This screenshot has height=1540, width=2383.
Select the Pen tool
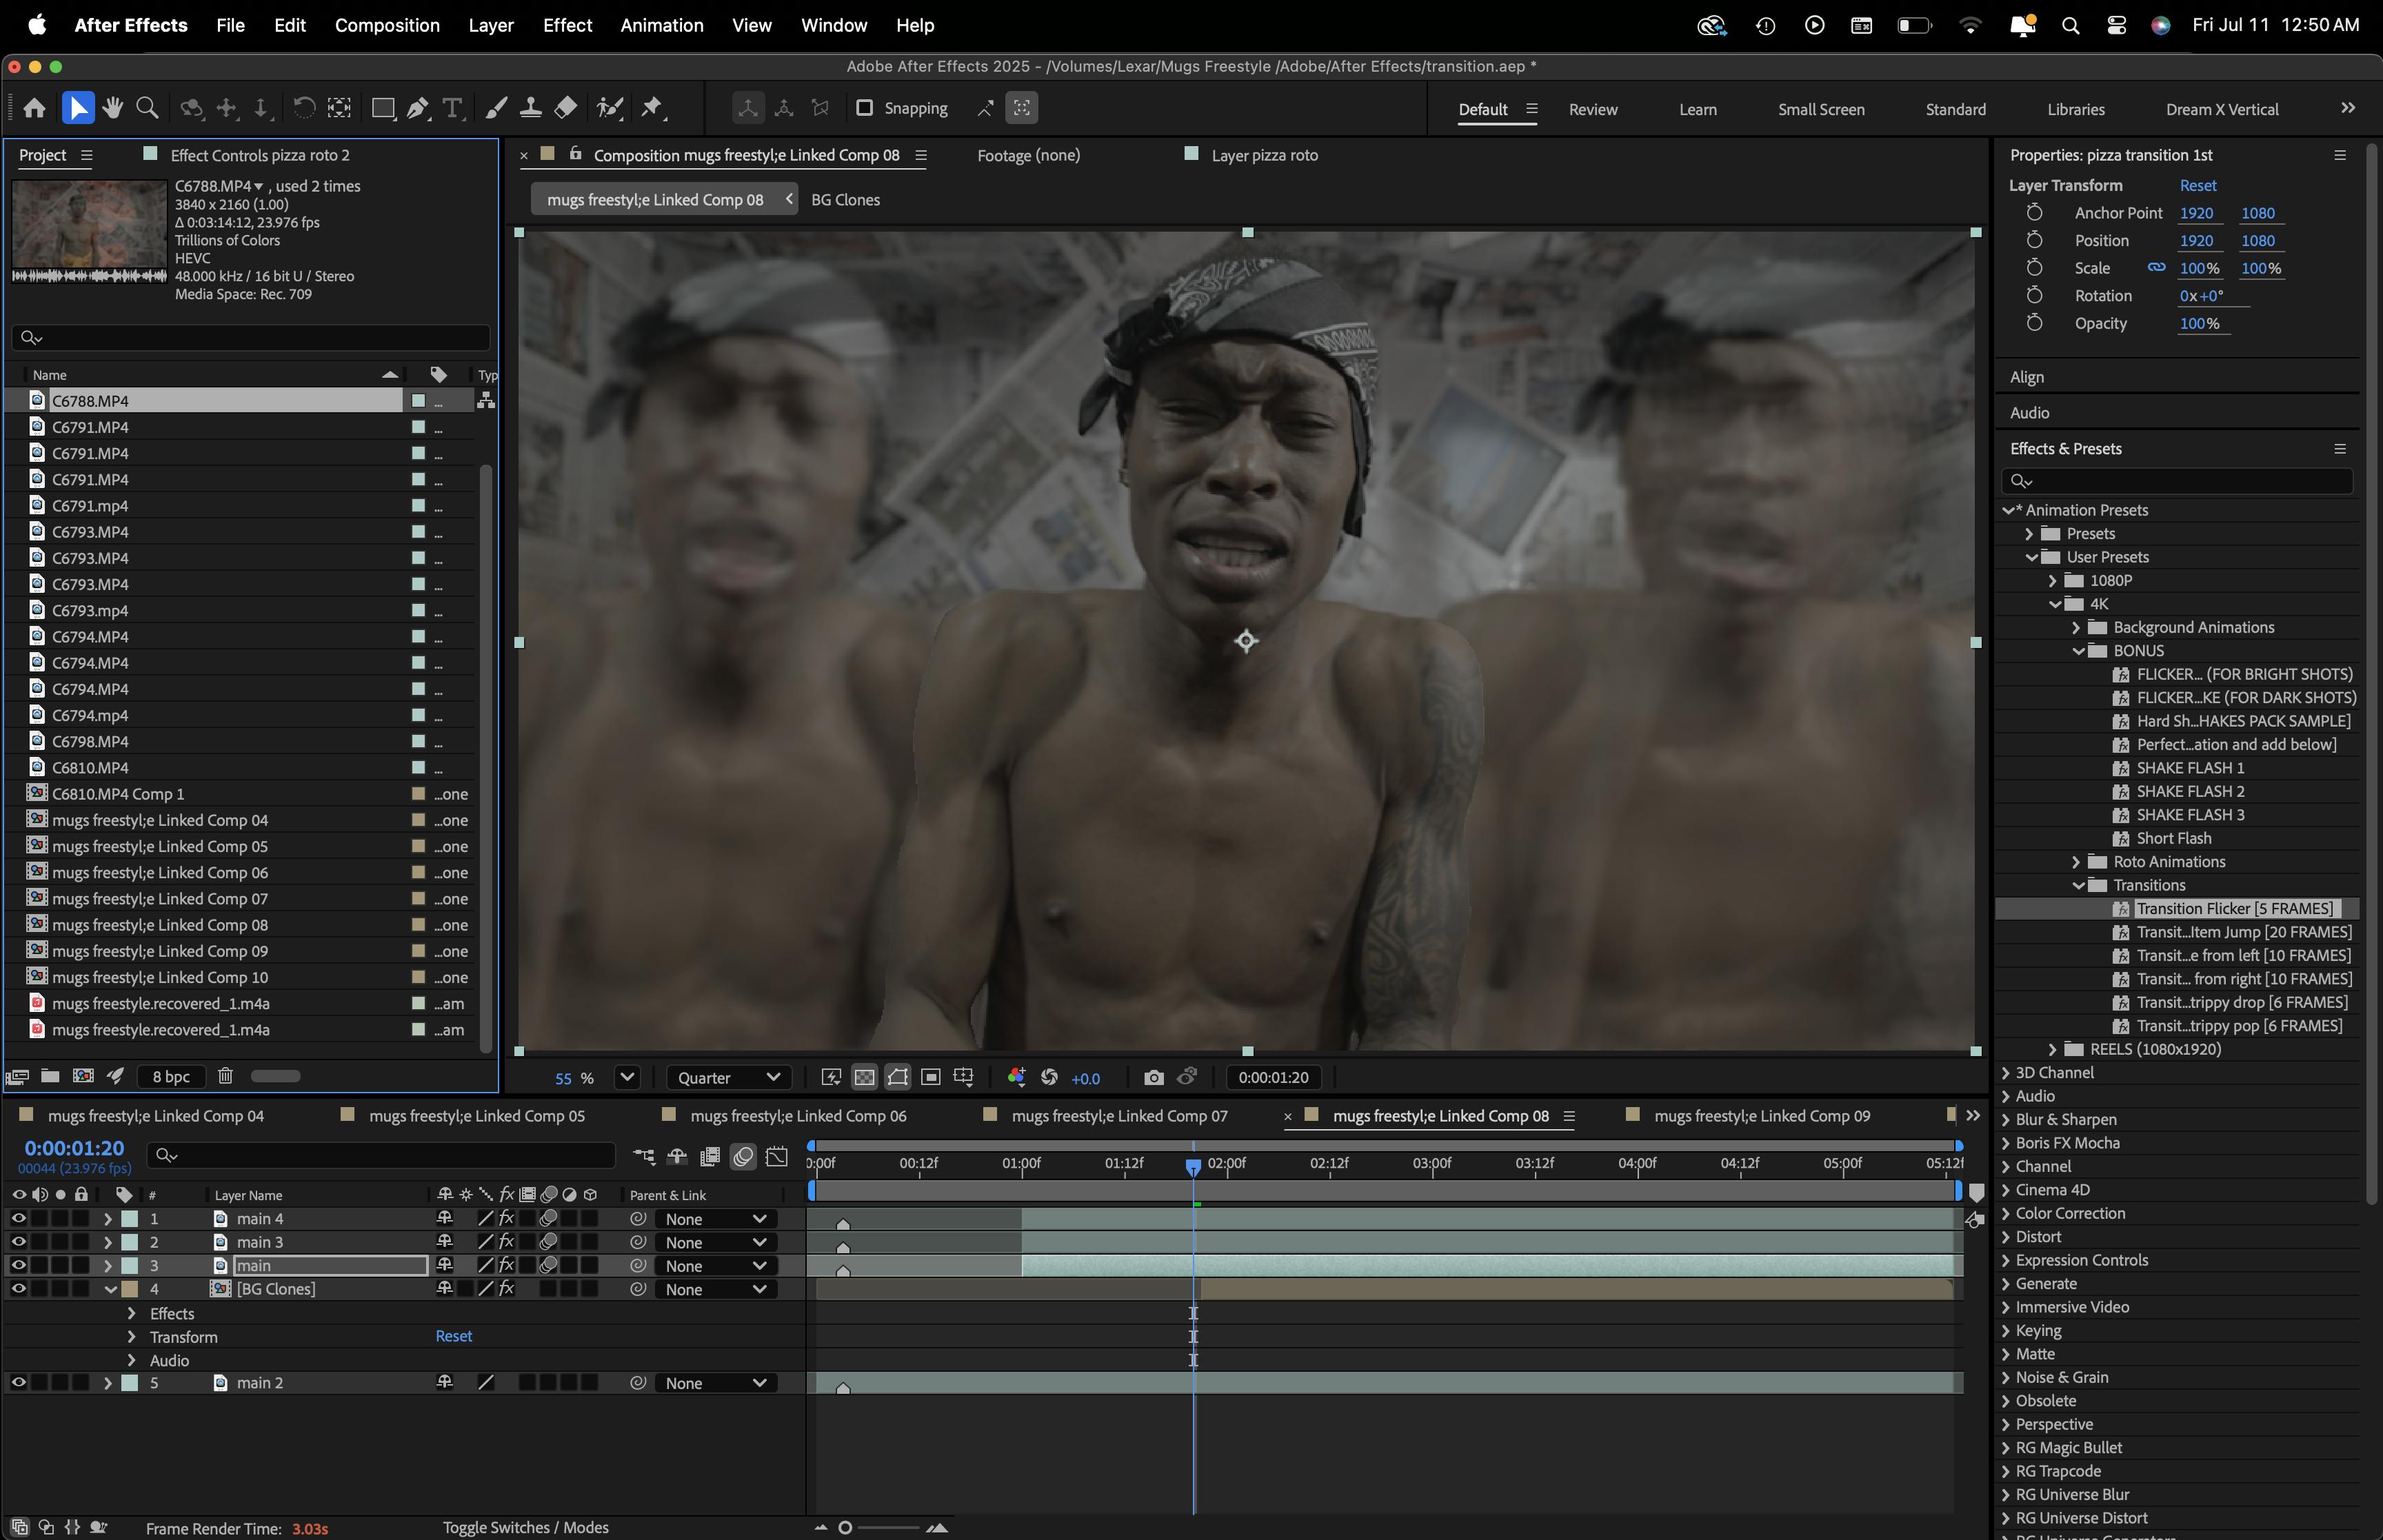click(x=418, y=108)
